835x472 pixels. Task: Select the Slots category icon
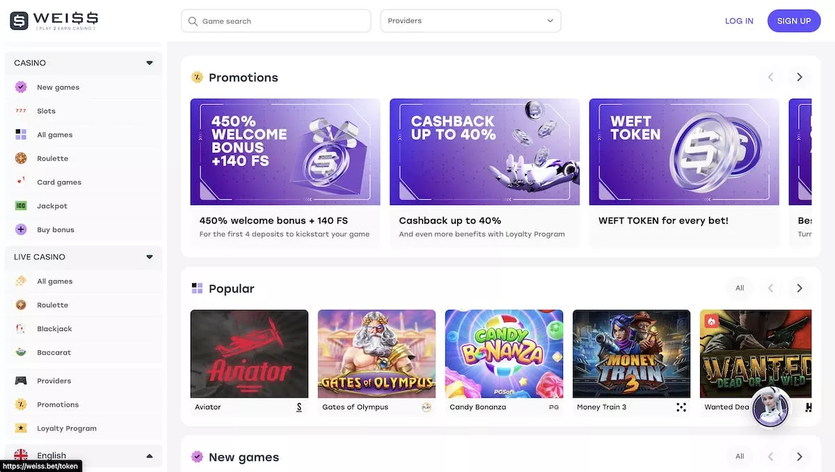point(21,111)
